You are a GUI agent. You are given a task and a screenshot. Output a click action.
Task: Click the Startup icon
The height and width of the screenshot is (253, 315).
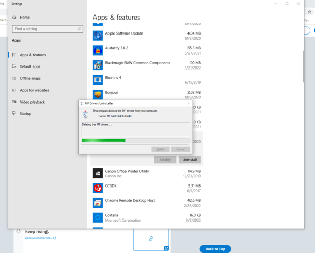(14, 114)
